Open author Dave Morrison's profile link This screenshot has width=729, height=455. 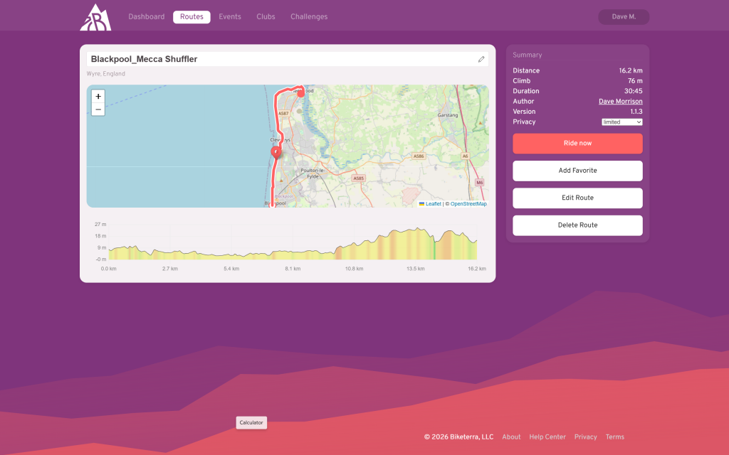[620, 102]
